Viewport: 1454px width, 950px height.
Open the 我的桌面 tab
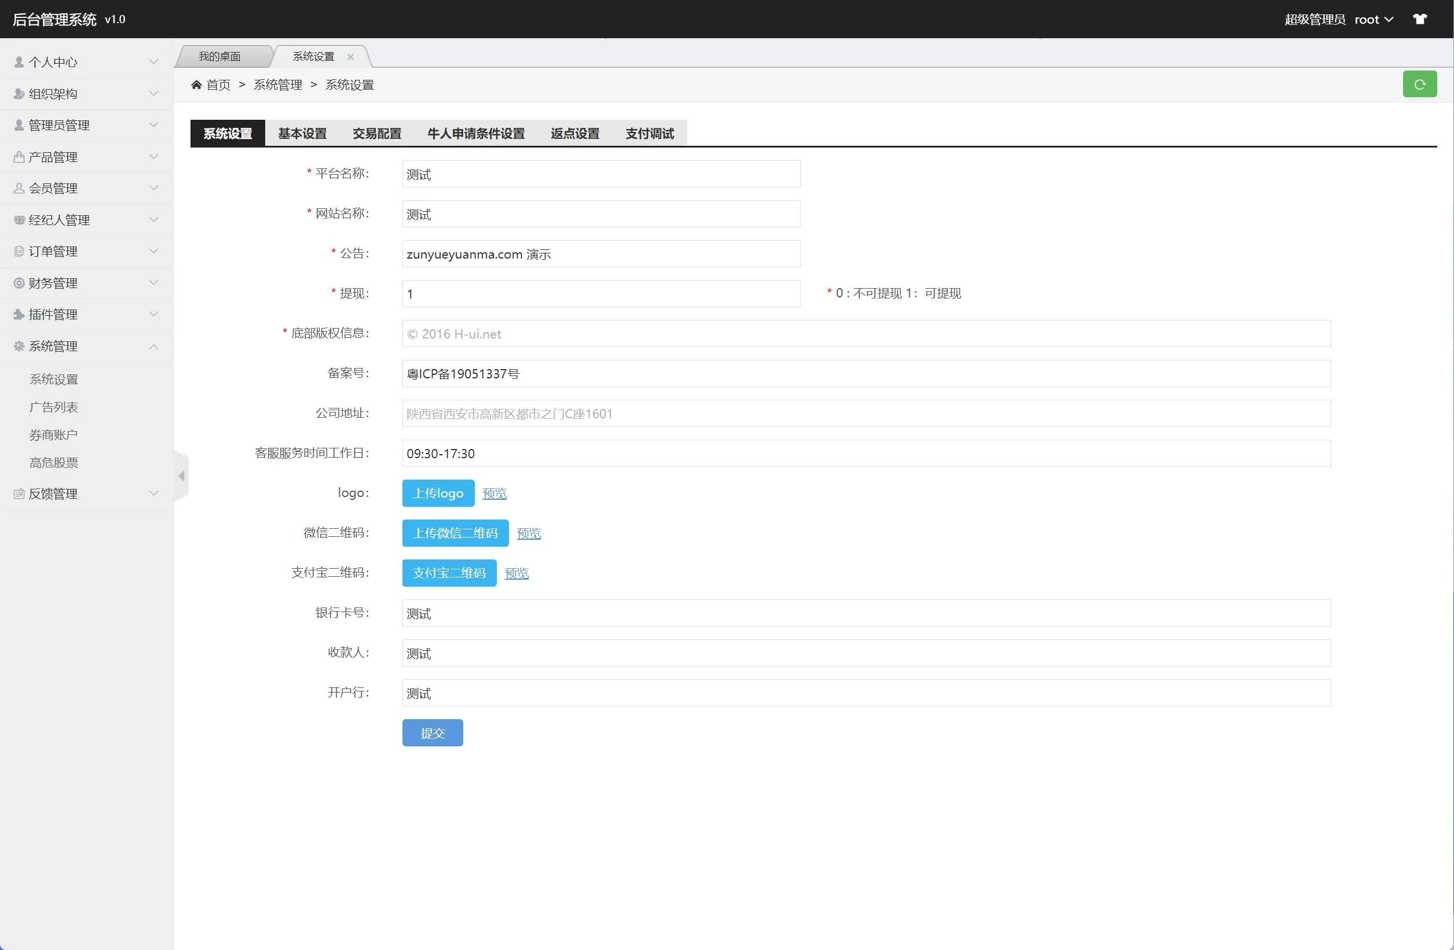tap(220, 57)
